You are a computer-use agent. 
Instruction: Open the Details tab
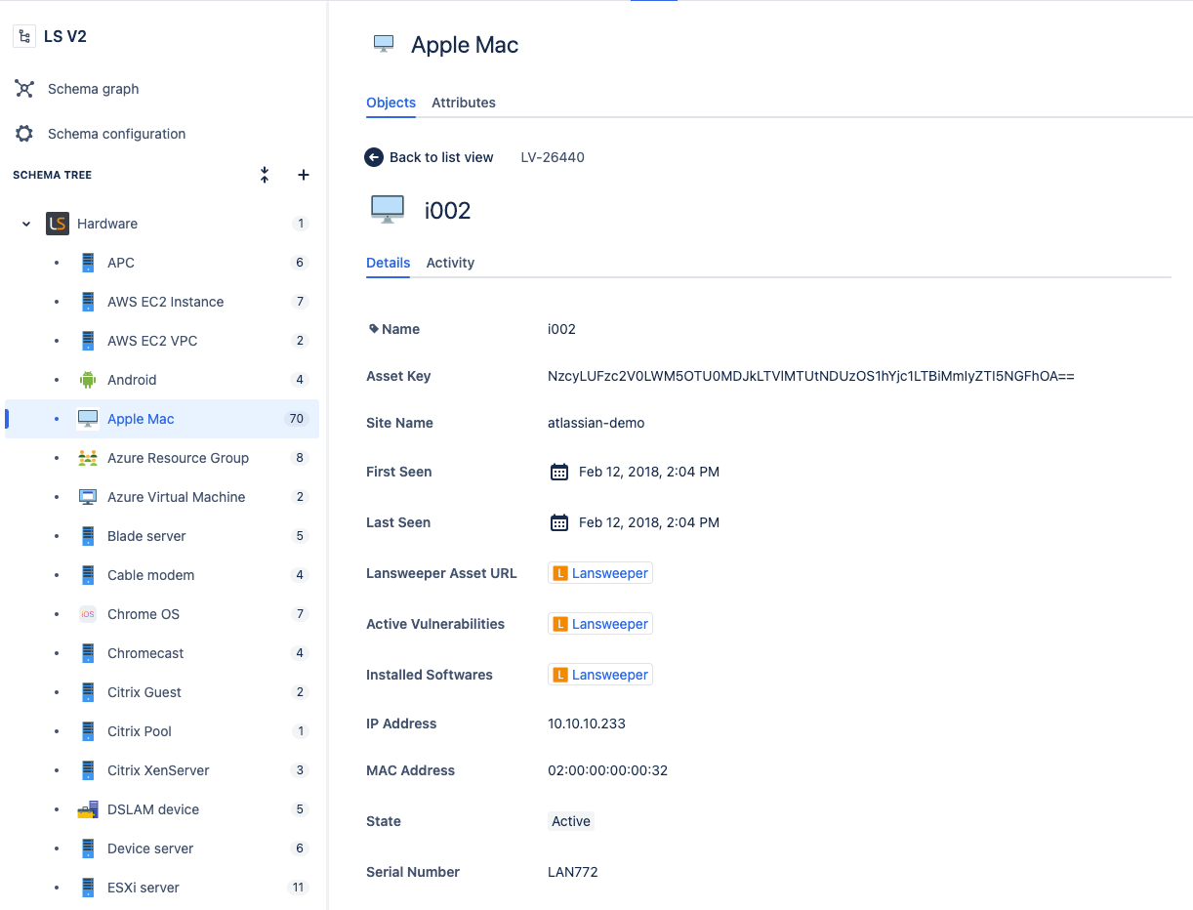[x=388, y=263]
